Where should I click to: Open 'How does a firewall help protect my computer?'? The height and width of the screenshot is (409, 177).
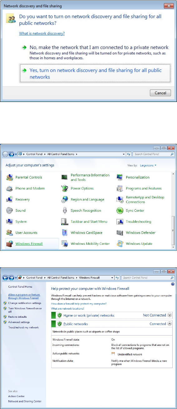coord(79,304)
